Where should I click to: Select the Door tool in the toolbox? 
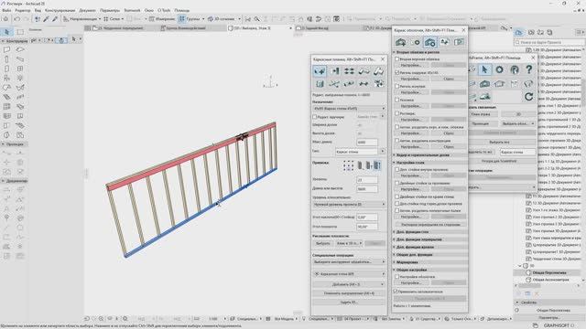[6, 69]
